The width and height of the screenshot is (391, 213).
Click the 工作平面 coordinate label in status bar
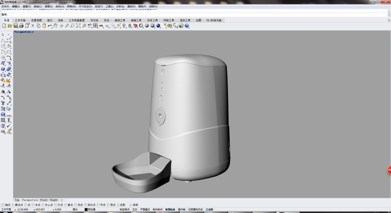(6, 209)
